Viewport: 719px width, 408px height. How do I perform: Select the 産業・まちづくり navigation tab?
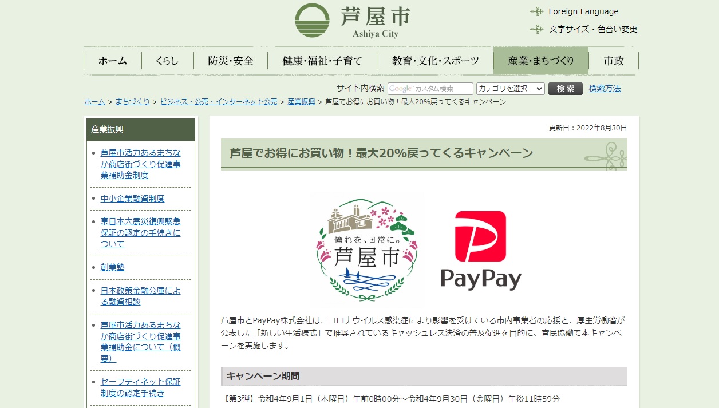click(x=541, y=61)
